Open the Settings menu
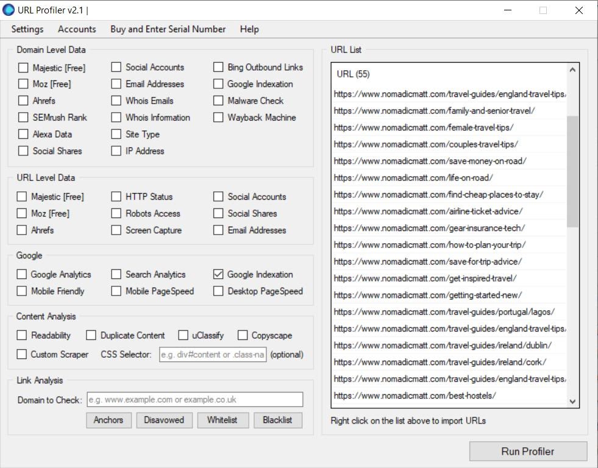Image resolution: width=598 pixels, height=468 pixels. point(27,29)
